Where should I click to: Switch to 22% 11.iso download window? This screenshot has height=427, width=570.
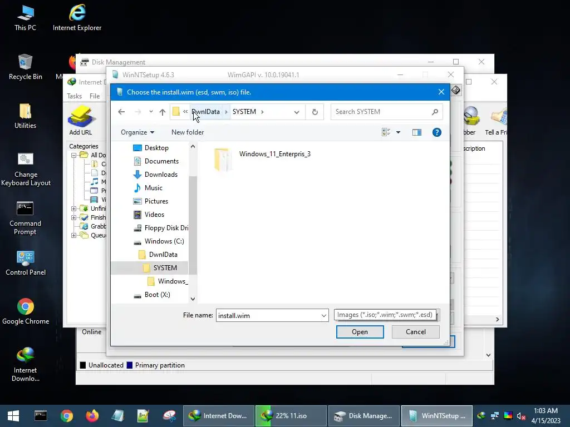pyautogui.click(x=291, y=416)
